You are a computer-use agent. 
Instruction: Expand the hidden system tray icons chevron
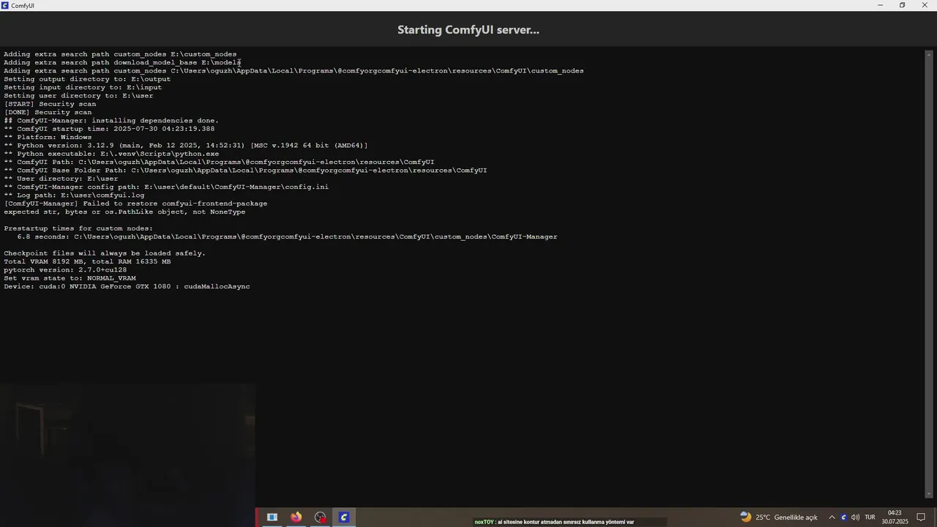(x=832, y=517)
